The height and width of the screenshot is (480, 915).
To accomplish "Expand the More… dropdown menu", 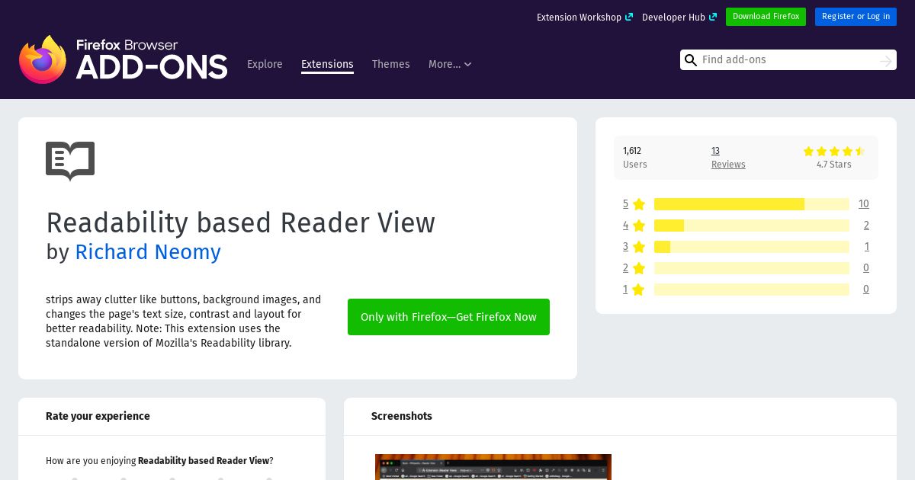I will [x=450, y=64].
